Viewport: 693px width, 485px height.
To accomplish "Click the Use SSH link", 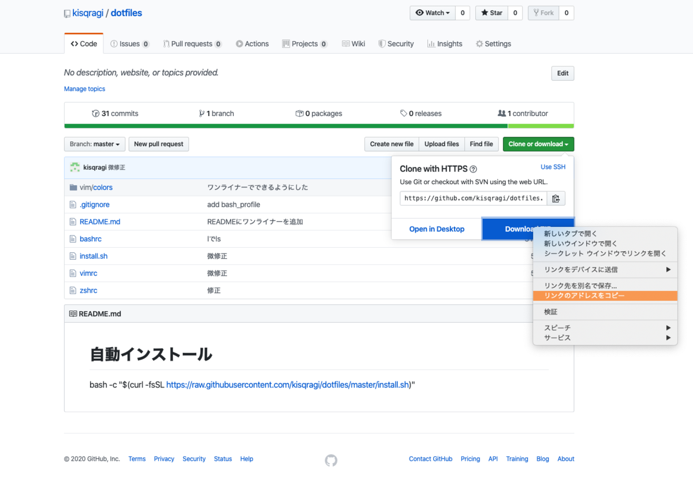I will click(553, 167).
